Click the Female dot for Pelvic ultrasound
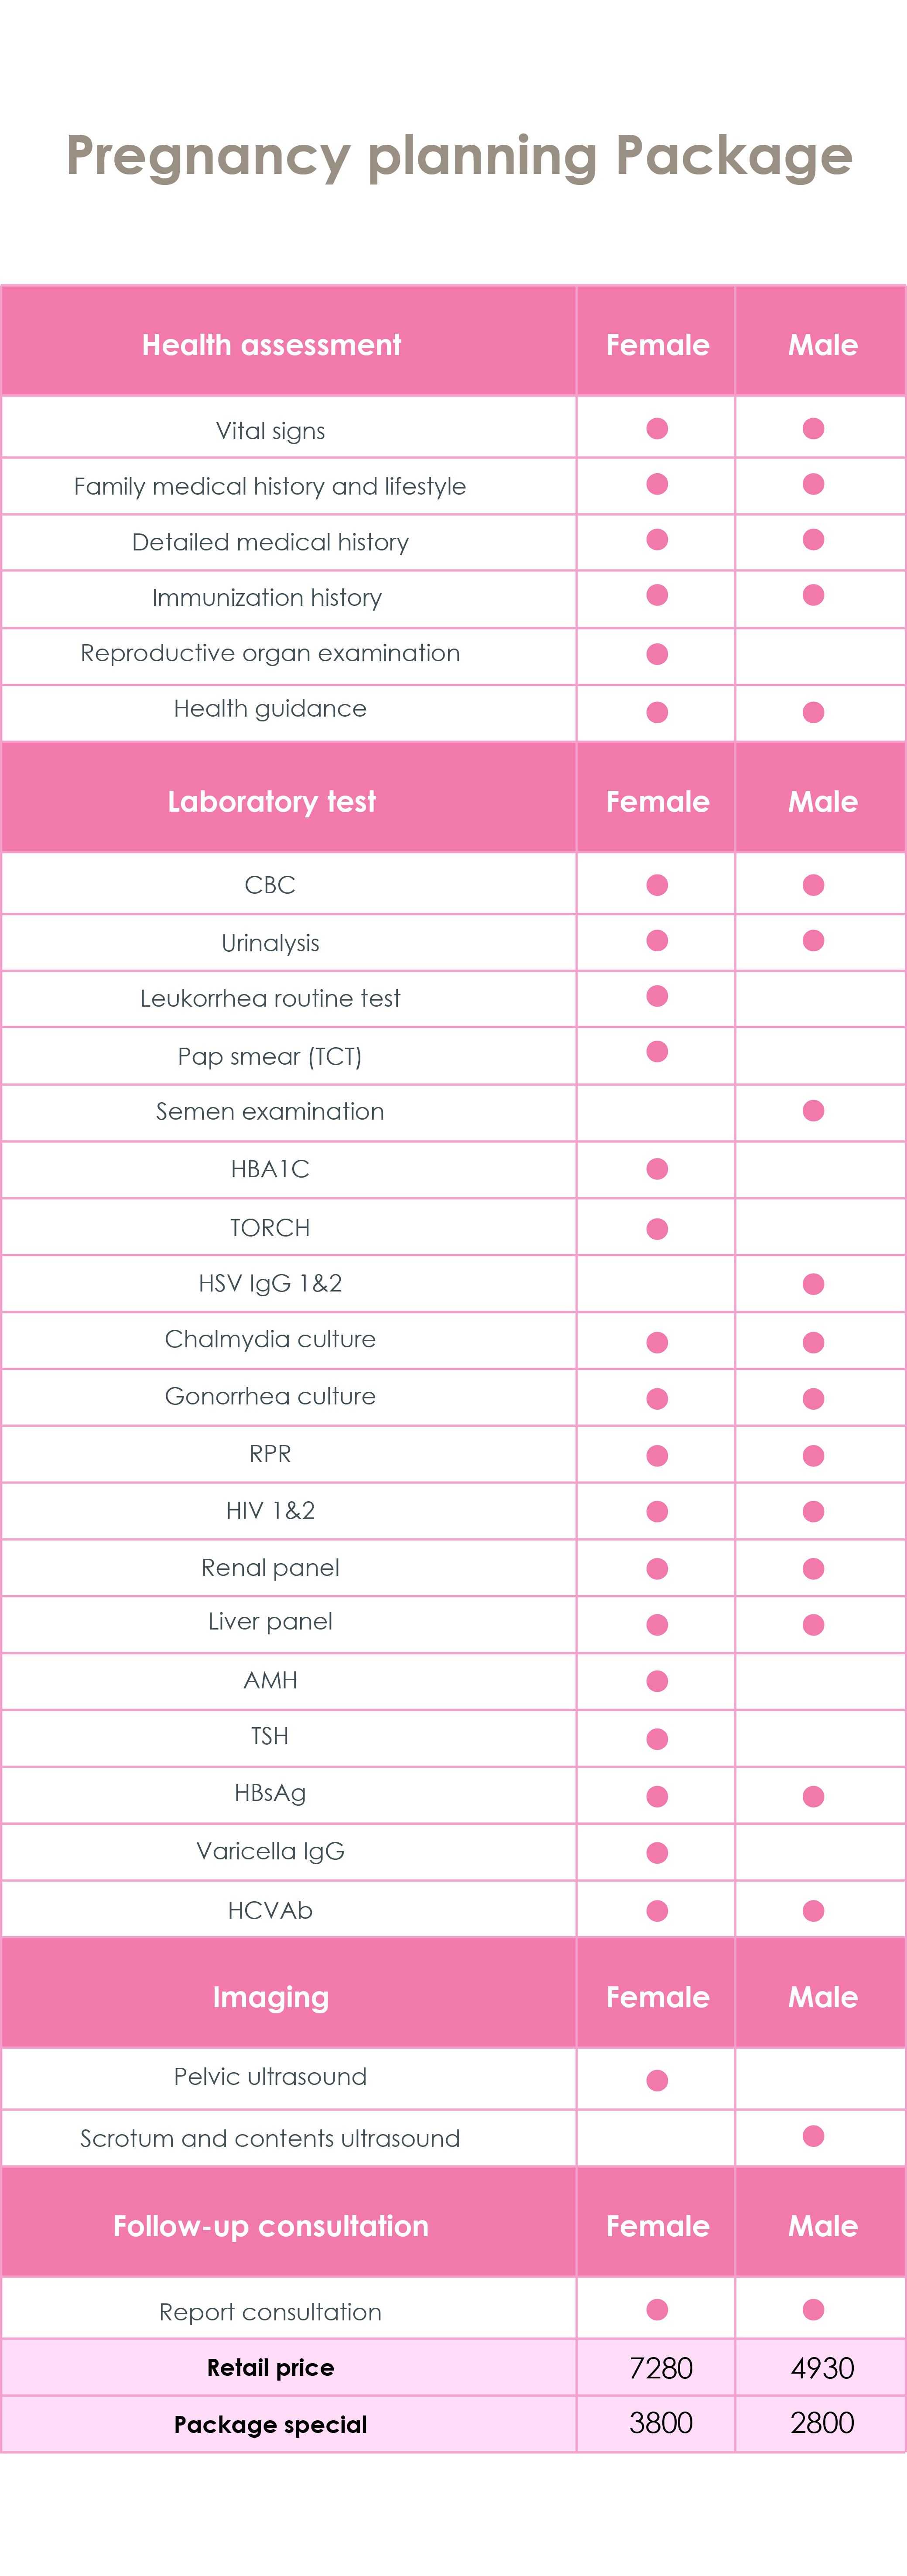Screen dimensions: 907x2576 pos(657,2080)
